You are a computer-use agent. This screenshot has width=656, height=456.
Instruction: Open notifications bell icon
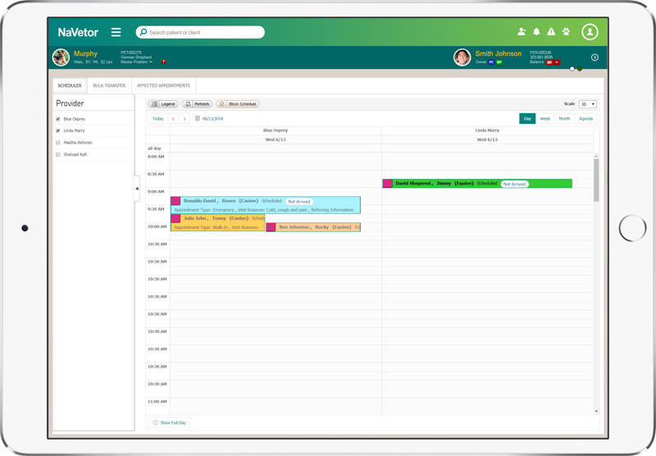[x=536, y=32]
